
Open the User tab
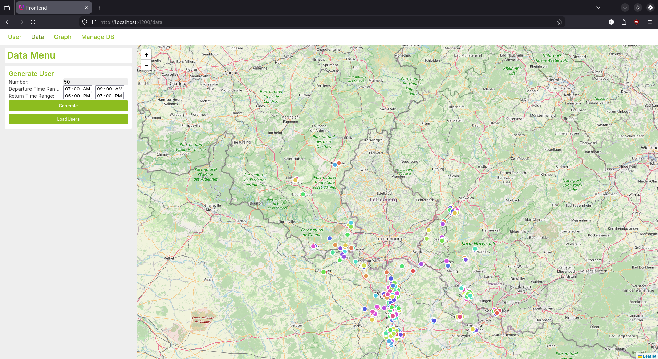click(x=14, y=37)
